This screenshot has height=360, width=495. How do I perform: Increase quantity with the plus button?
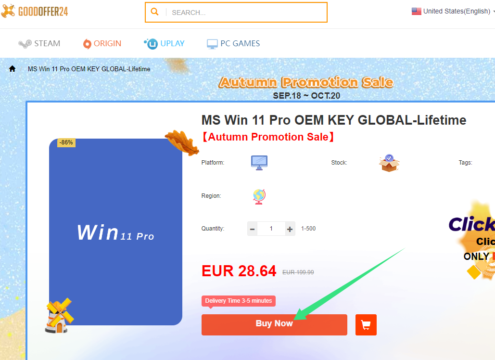coord(290,229)
